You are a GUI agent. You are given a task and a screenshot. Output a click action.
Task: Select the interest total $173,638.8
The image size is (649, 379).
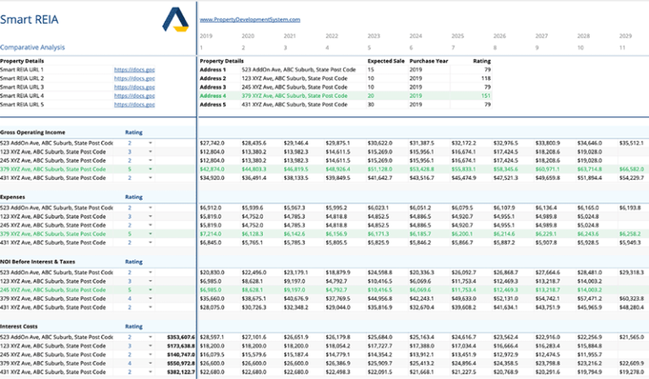(x=181, y=346)
